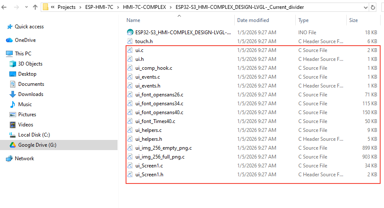The width and height of the screenshot is (384, 208).
Task: Navigate to HMI-7C-COMPLEX breadcrumb
Action: (x=145, y=7)
